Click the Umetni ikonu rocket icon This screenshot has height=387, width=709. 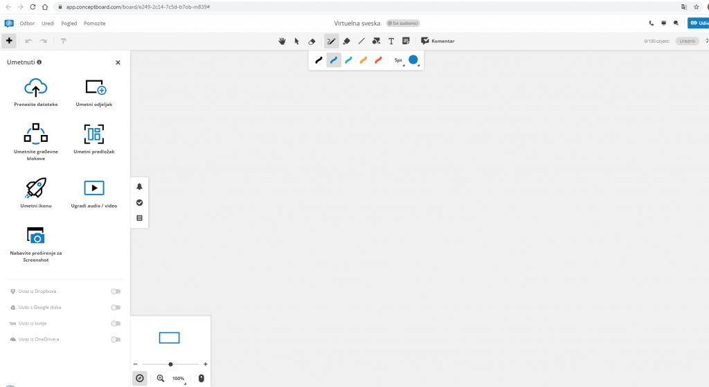point(36,188)
